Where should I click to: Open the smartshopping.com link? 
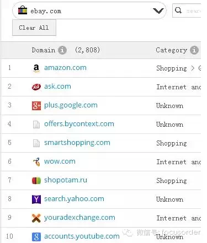pyautogui.click(x=77, y=143)
